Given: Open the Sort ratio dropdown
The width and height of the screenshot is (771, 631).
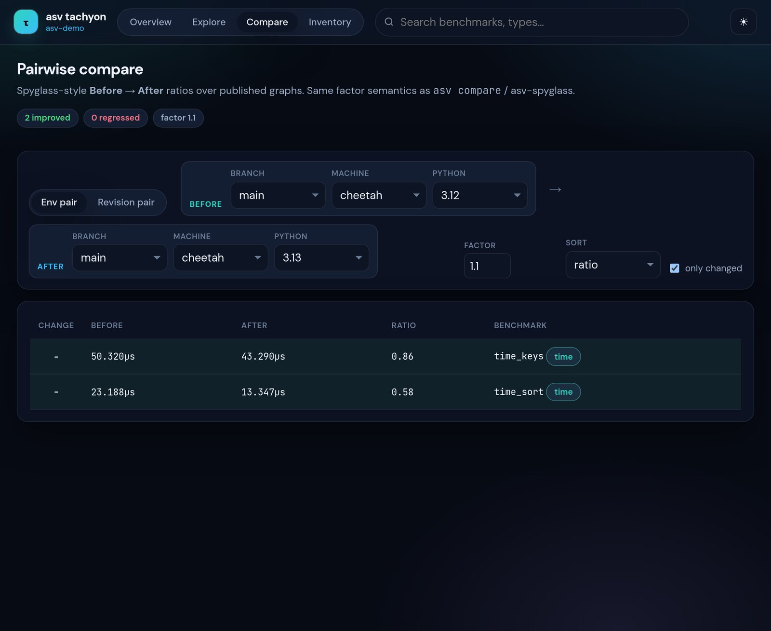Looking at the screenshot, I should (x=613, y=265).
